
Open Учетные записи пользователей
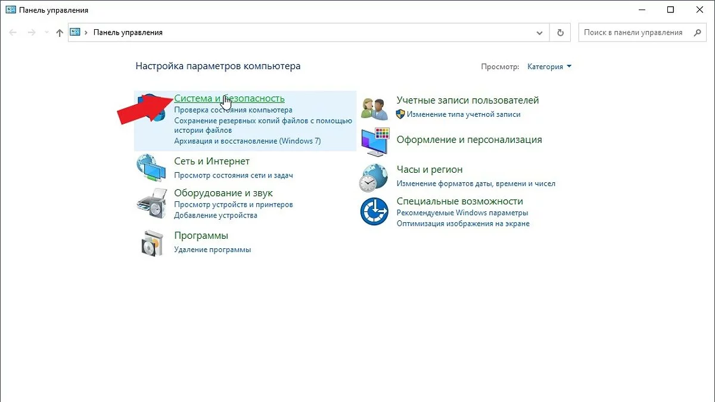468,101
